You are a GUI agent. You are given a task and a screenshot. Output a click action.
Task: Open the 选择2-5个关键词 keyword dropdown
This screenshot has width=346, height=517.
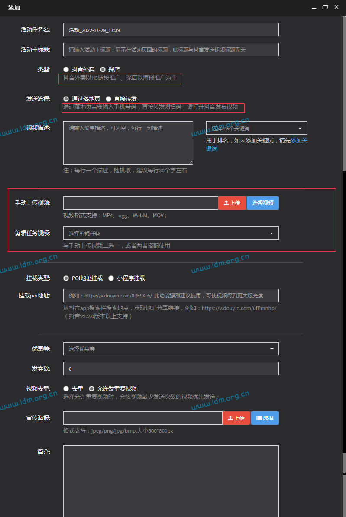coord(257,128)
